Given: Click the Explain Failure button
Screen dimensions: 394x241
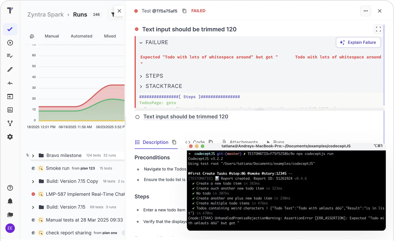Looking at the screenshot, I should (358, 42).
